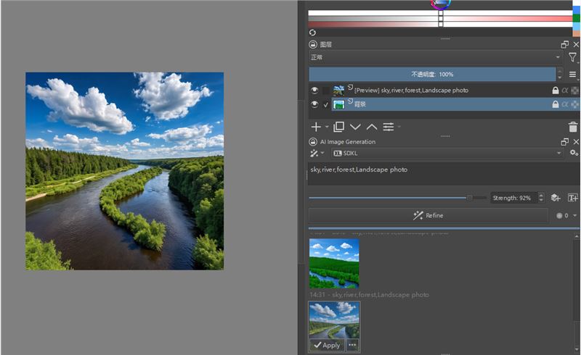Hide the [Preview] sky,river,forest layer
The image size is (581, 355).
coord(314,91)
